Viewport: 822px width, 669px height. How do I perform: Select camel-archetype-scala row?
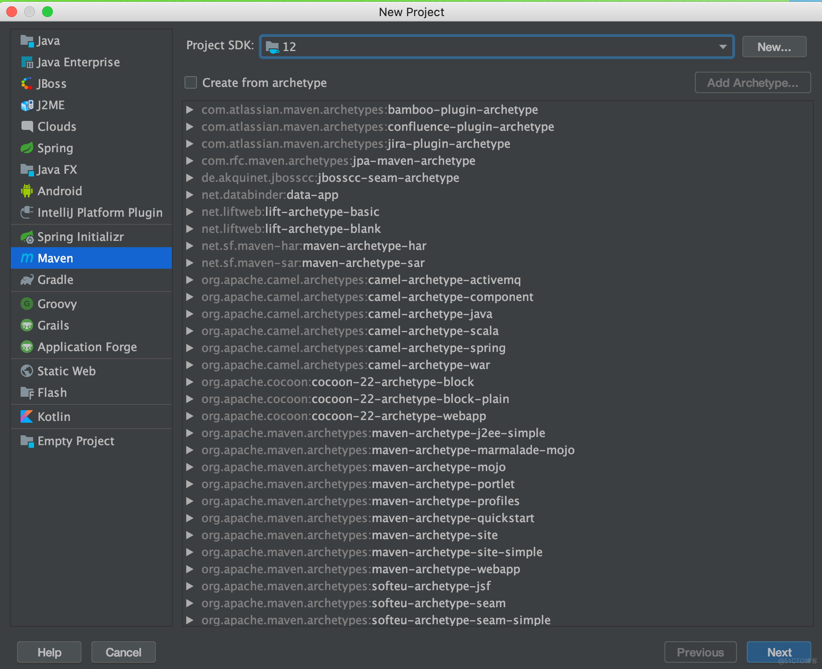coord(498,331)
